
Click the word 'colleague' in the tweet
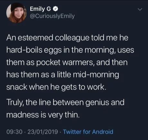coord(72,38)
